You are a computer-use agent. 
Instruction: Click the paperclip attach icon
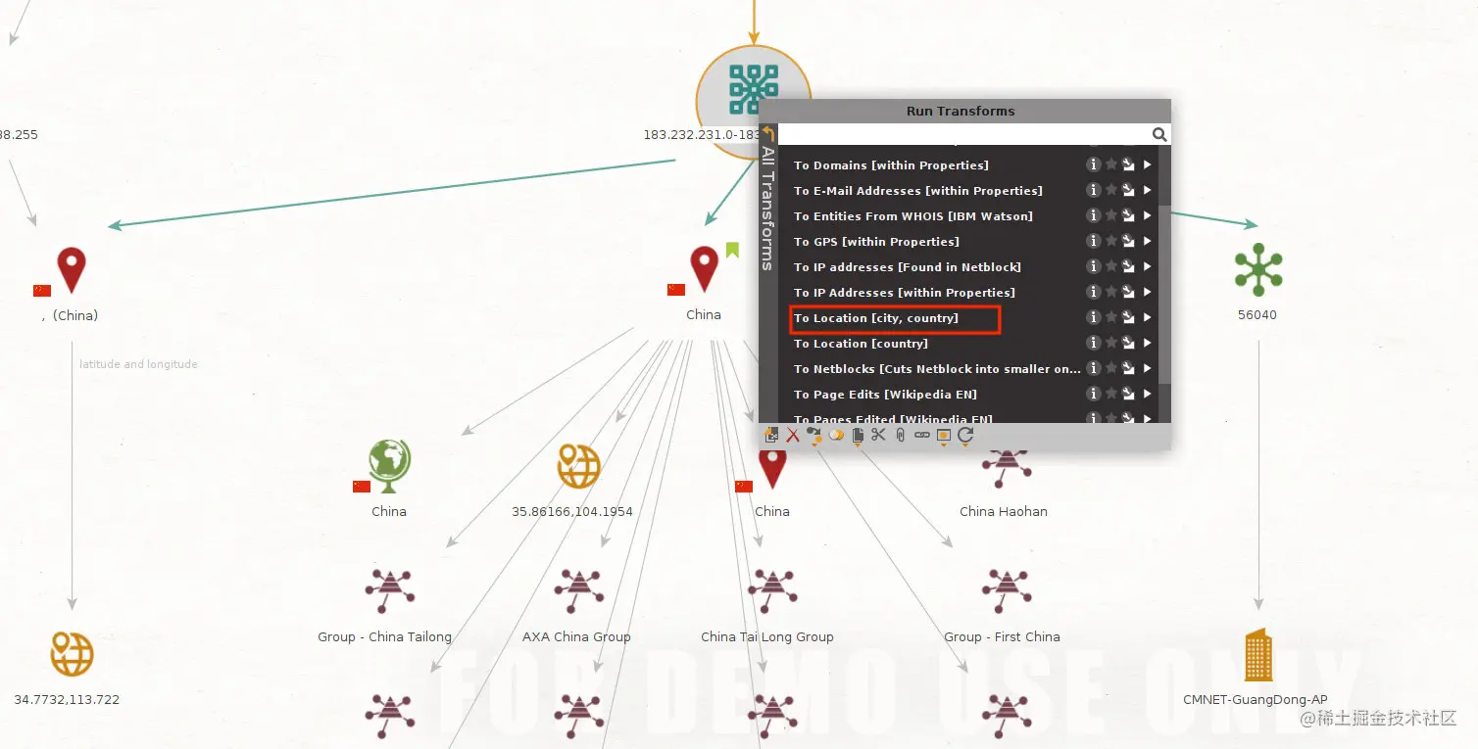point(900,436)
